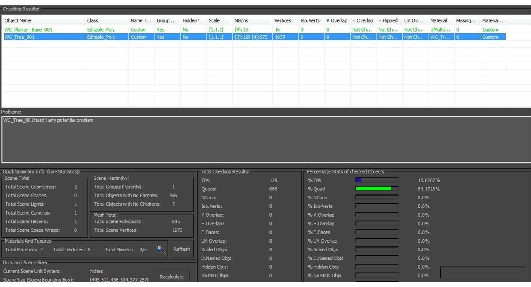531x287 pixels.
Task: Click the % Hidden Objs label
Action: pyautogui.click(x=323, y=267)
